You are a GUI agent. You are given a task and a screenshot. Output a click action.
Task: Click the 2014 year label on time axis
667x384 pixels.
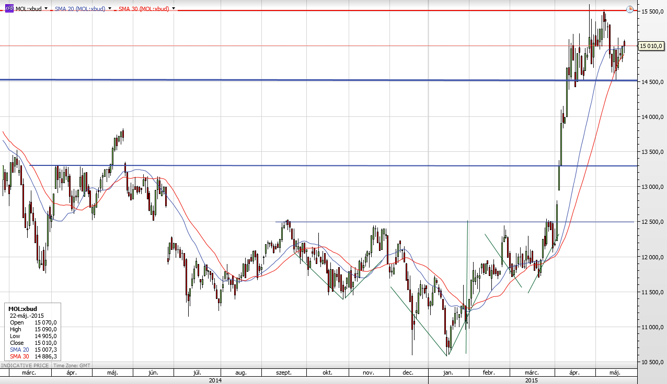pyautogui.click(x=215, y=380)
